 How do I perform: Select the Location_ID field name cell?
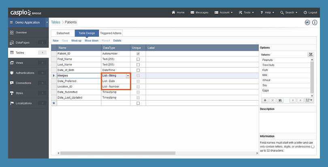point(79,87)
